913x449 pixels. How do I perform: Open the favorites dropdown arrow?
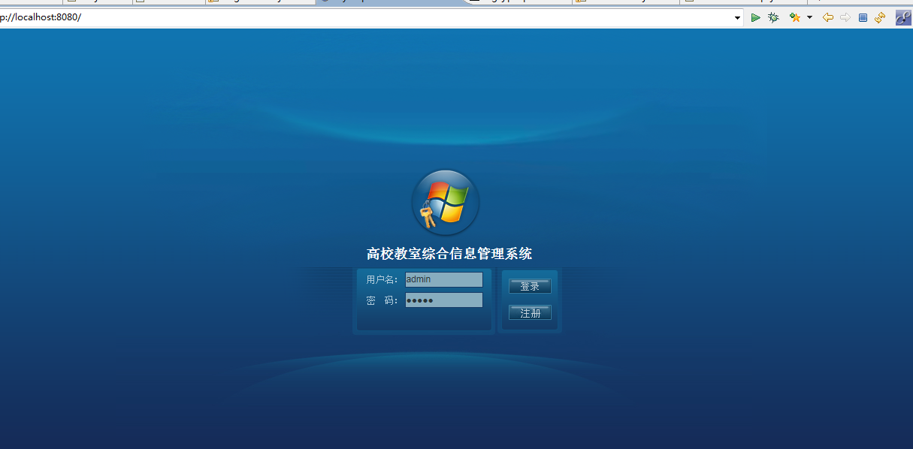(x=809, y=17)
